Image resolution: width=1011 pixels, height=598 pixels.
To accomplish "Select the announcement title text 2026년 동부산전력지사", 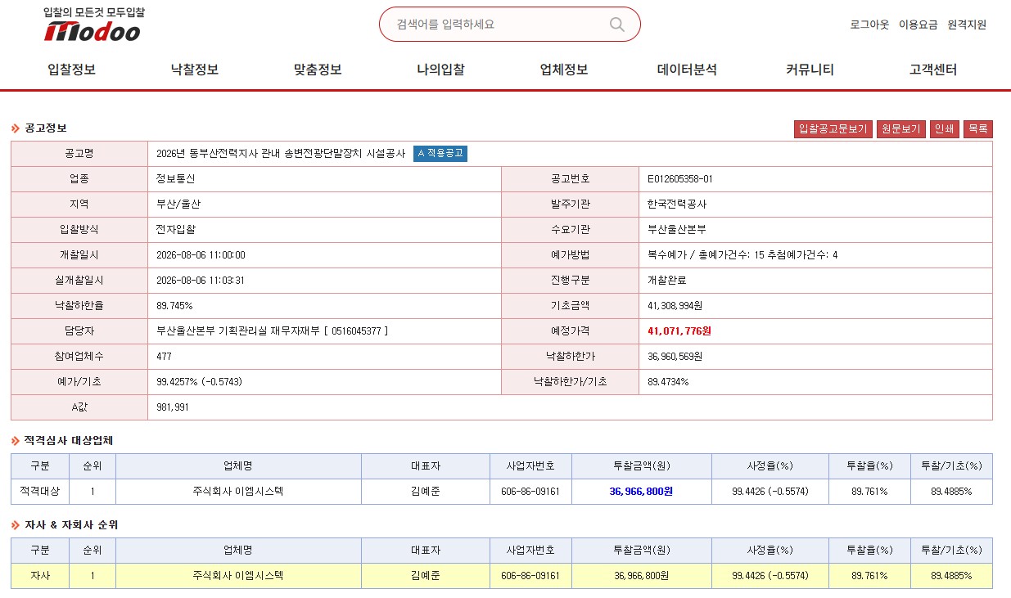I will coord(281,154).
